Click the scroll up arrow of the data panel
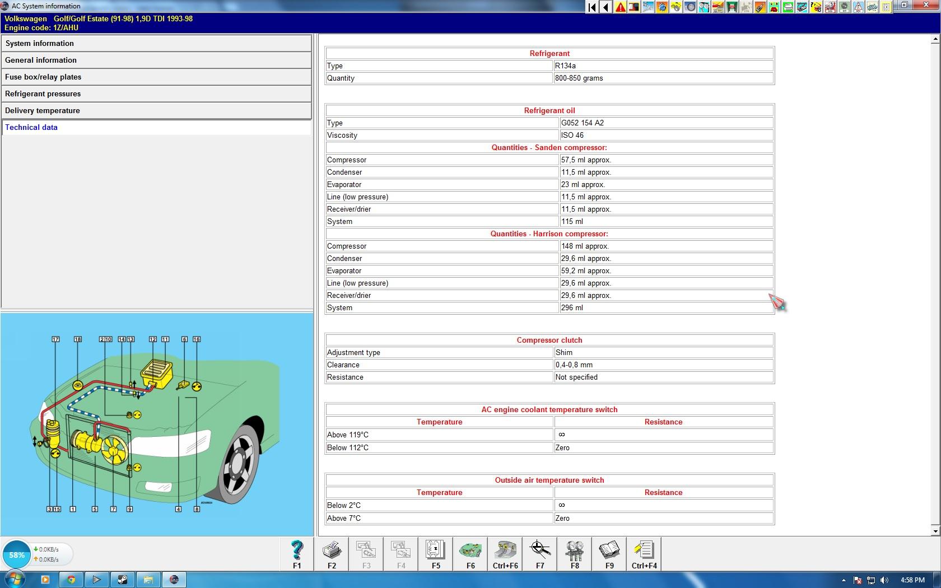The width and height of the screenshot is (941, 588). click(935, 39)
